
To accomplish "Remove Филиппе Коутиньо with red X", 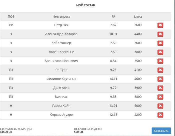I will click(160, 79).
